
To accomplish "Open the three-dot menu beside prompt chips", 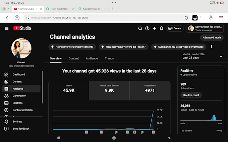I will [x=211, y=47].
